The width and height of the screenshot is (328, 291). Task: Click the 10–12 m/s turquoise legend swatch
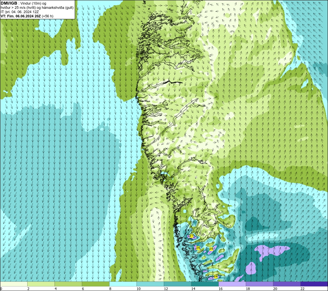point(150,284)
